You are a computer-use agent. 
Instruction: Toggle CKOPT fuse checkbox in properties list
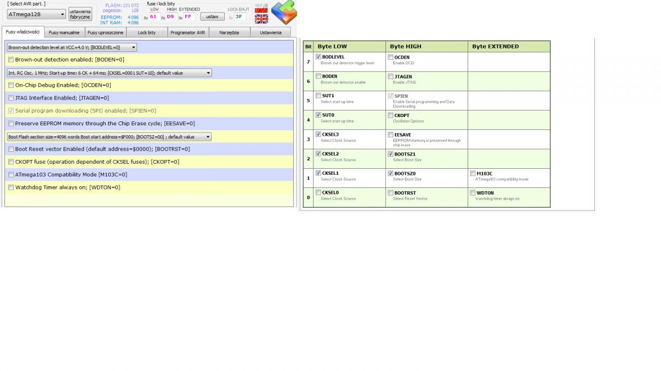point(11,162)
